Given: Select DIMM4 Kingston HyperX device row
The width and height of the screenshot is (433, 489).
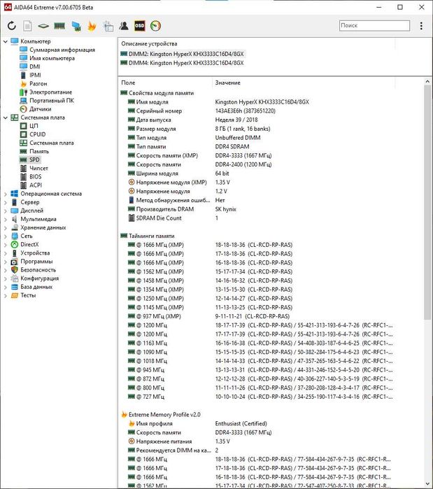Looking at the screenshot, I should (x=183, y=63).
